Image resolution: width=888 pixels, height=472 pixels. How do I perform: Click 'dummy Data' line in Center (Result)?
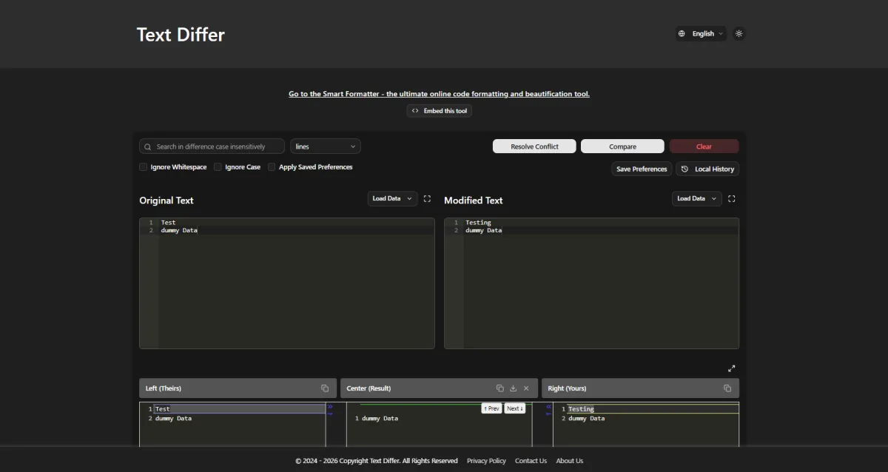point(380,419)
